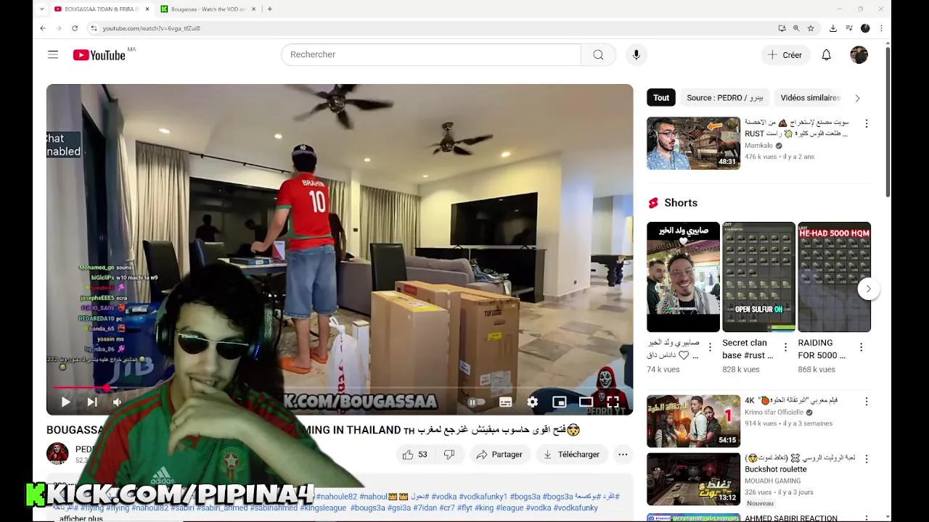Open the #vodkafunky1 hashtag
This screenshot has height=522, width=929.
(483, 497)
